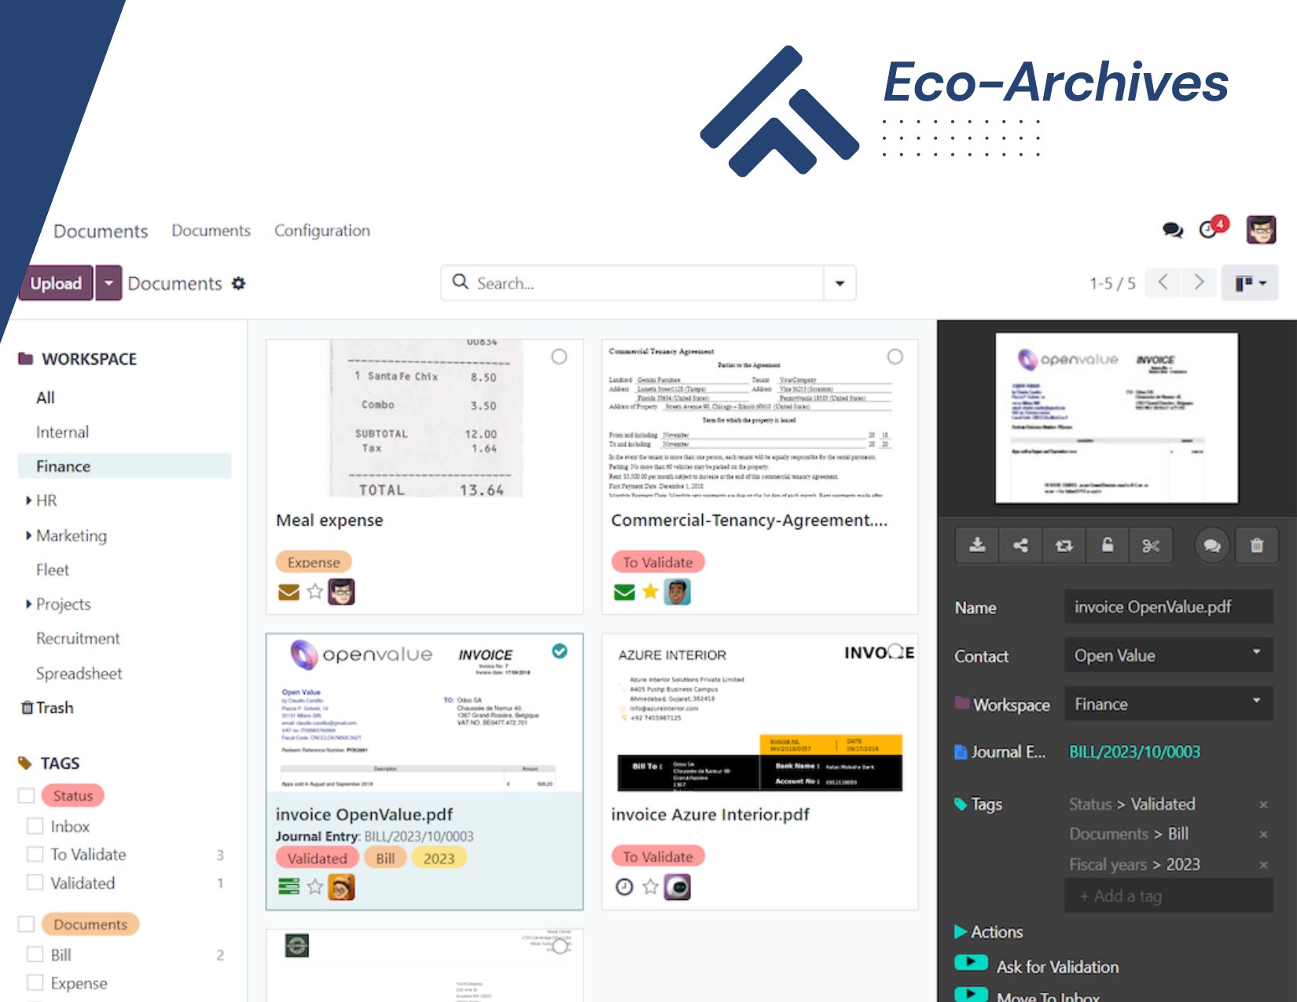Viewport: 1297px width, 1002px height.
Task: Enable the Bill tag filter checkbox
Action: pyautogui.click(x=35, y=954)
